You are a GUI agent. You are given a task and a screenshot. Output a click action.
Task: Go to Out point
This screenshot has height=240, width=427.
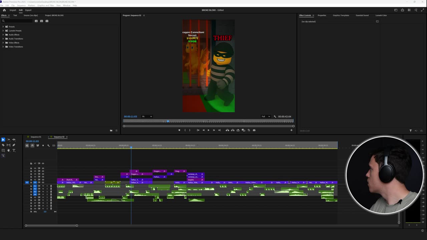click(x=220, y=130)
